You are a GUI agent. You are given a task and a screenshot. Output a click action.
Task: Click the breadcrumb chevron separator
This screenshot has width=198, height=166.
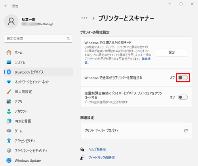(x=93, y=18)
